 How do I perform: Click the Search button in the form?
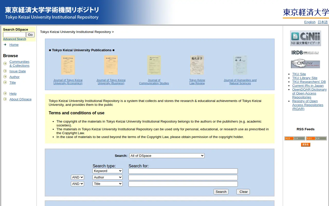click(x=221, y=192)
